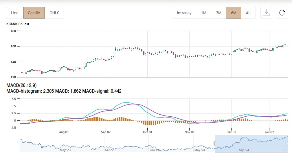Image resolution: width=292 pixels, height=160 pixels.
Task: Refresh the KBANK.BK chart
Action: (282, 13)
